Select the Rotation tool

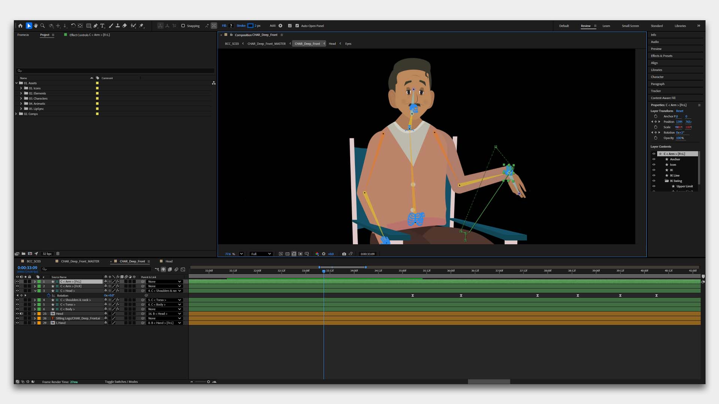click(x=73, y=26)
